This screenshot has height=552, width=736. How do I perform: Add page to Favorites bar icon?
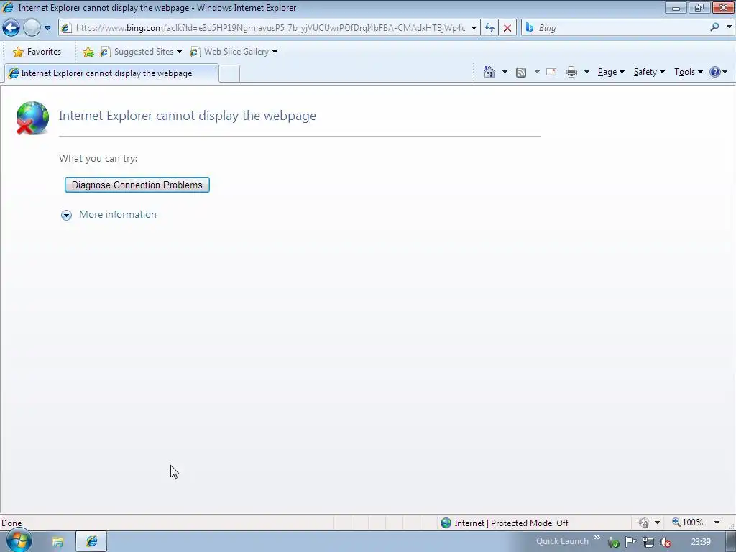click(88, 52)
